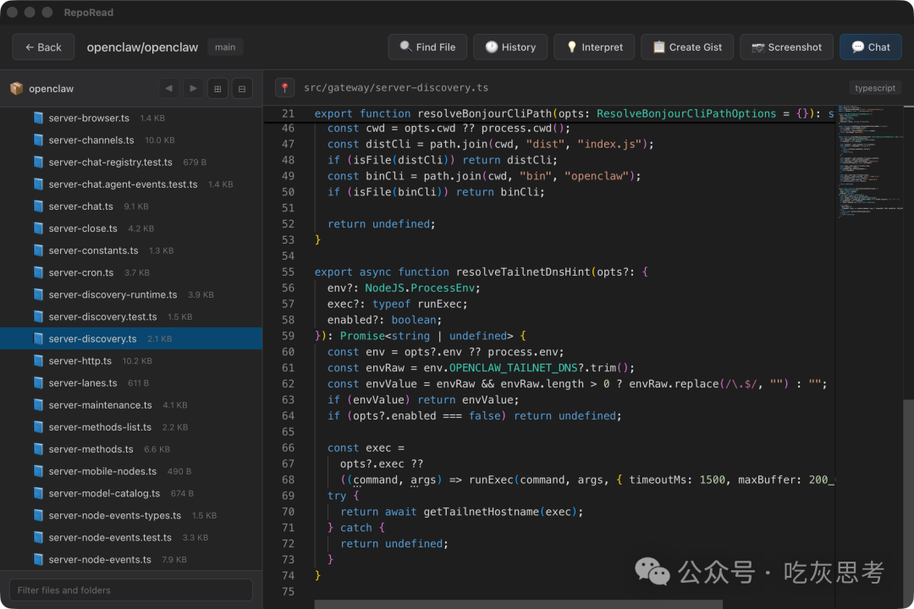The width and height of the screenshot is (914, 609).
Task: Select the highlighted server-discovery.ts file
Action: click(x=131, y=338)
